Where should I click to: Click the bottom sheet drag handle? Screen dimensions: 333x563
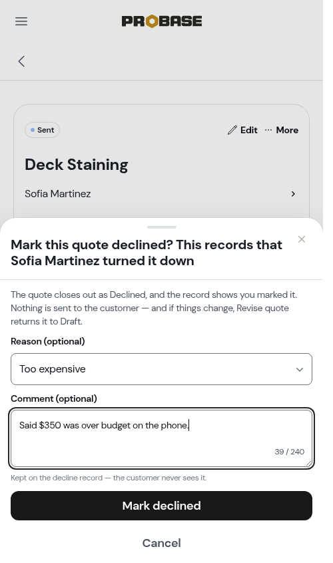click(161, 227)
